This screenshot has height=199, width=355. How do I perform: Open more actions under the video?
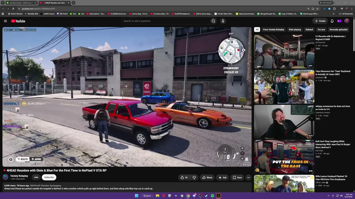pyautogui.click(x=248, y=177)
